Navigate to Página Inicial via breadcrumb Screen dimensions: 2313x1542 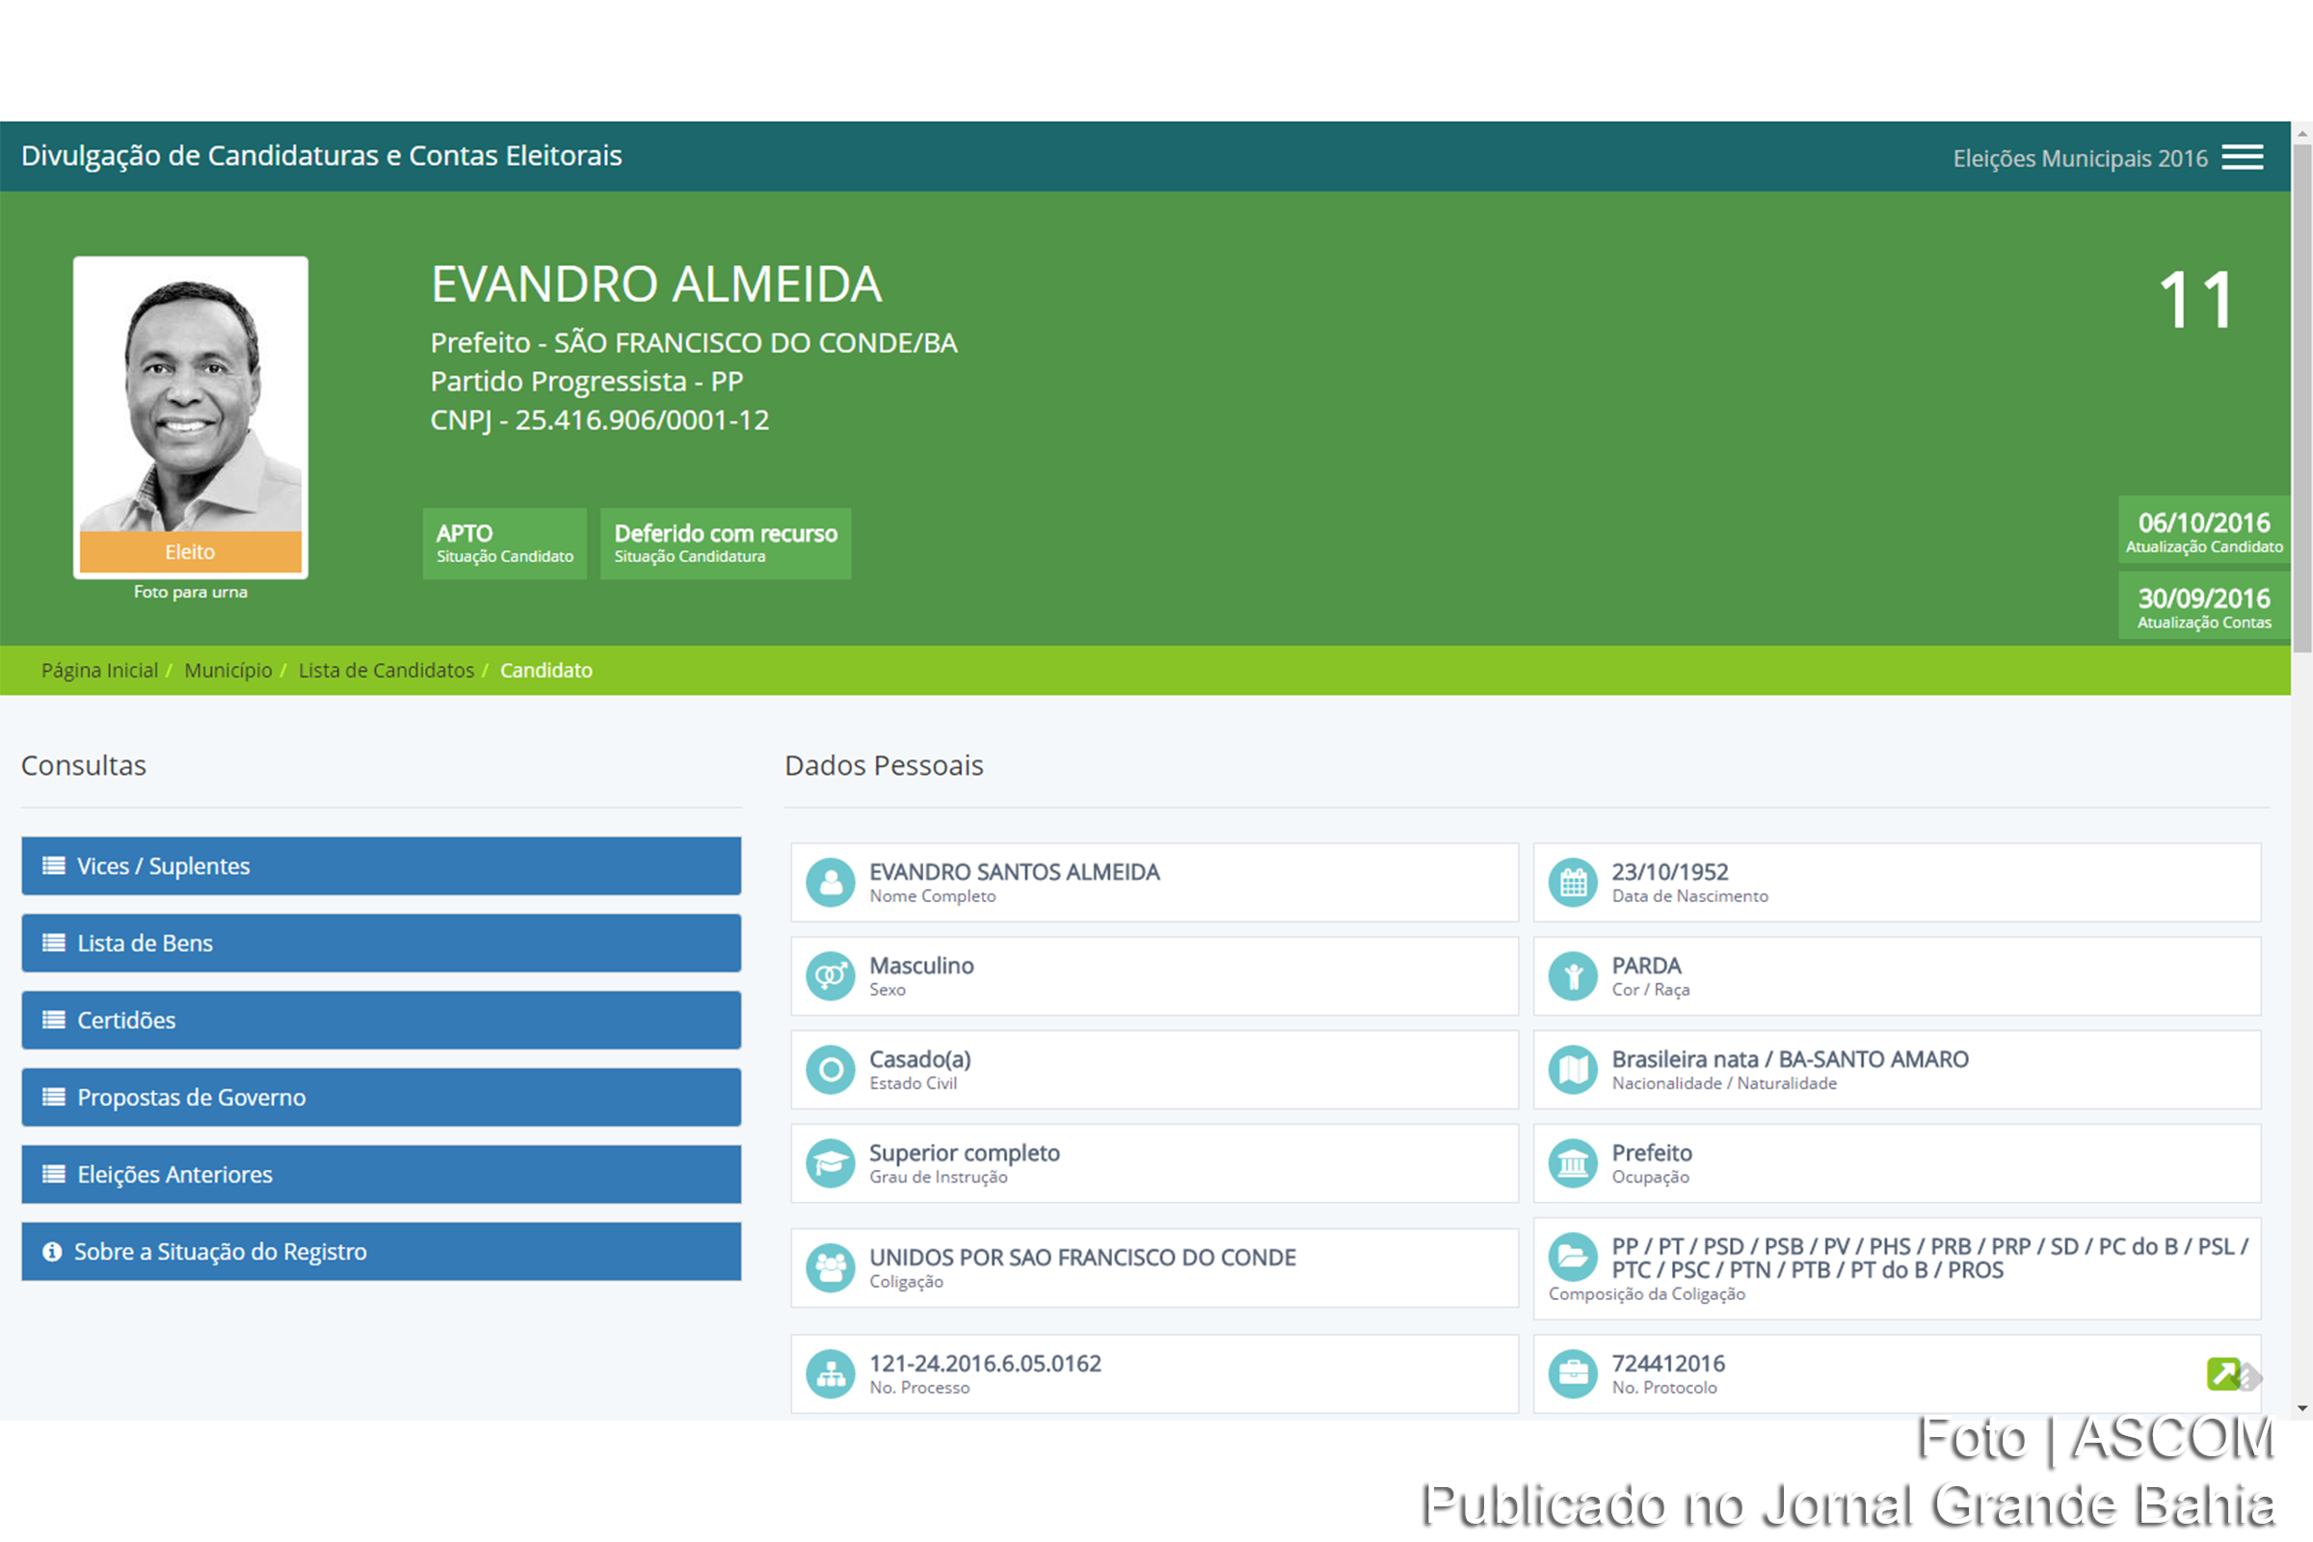coord(99,670)
